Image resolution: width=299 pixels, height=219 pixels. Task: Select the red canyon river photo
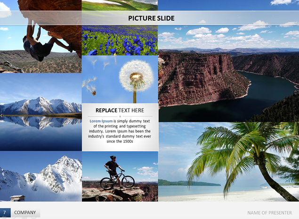click(x=228, y=73)
